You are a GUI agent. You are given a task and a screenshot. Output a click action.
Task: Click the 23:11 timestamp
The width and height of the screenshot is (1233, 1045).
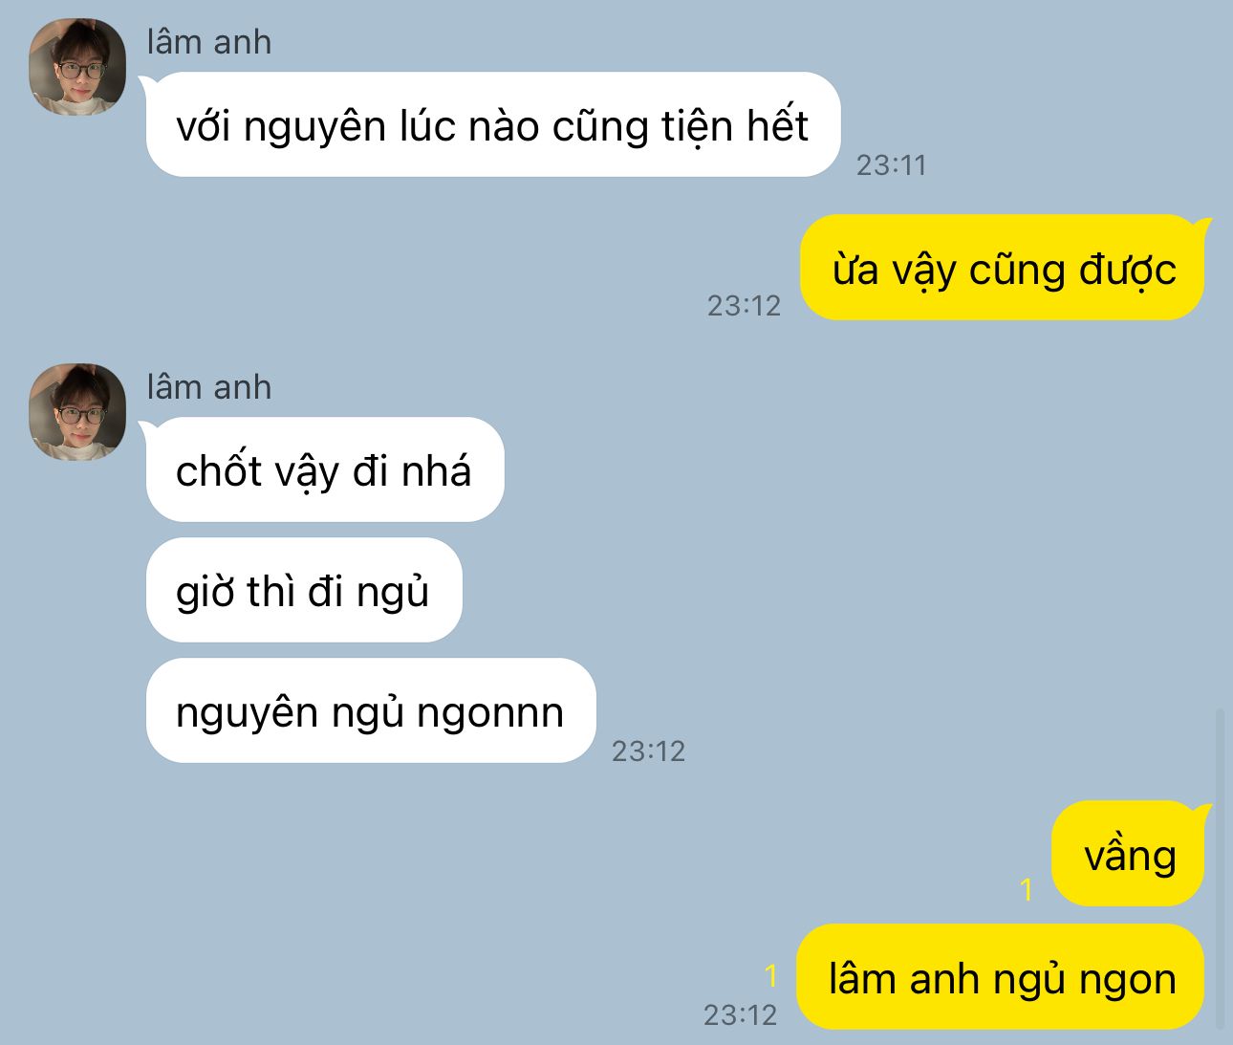point(891,165)
